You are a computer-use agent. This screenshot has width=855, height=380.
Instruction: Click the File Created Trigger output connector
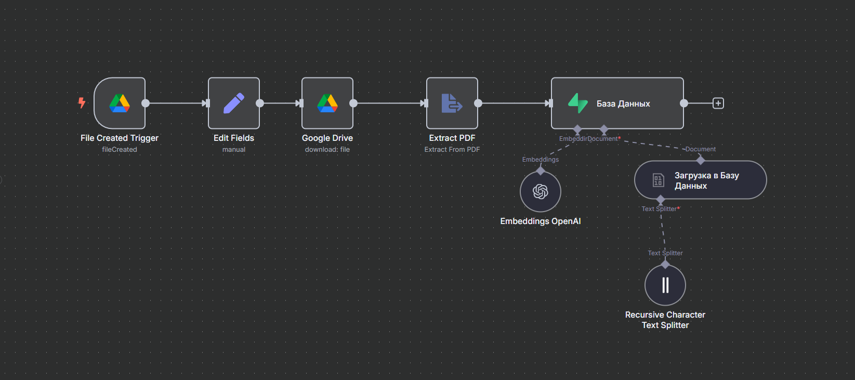146,103
